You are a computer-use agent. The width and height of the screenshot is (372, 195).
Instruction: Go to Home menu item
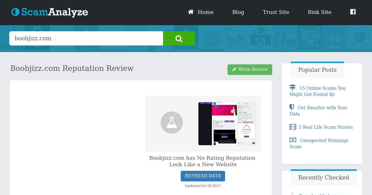pyautogui.click(x=206, y=12)
